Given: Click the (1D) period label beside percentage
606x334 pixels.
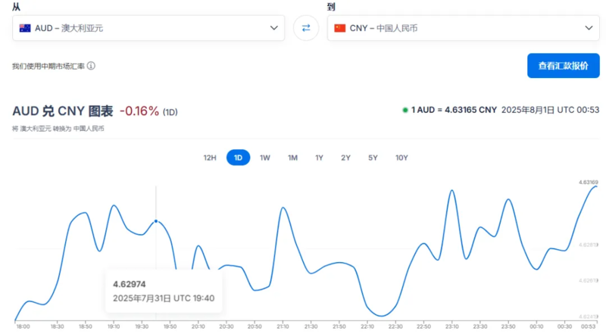Looking at the screenshot, I should [x=170, y=112].
